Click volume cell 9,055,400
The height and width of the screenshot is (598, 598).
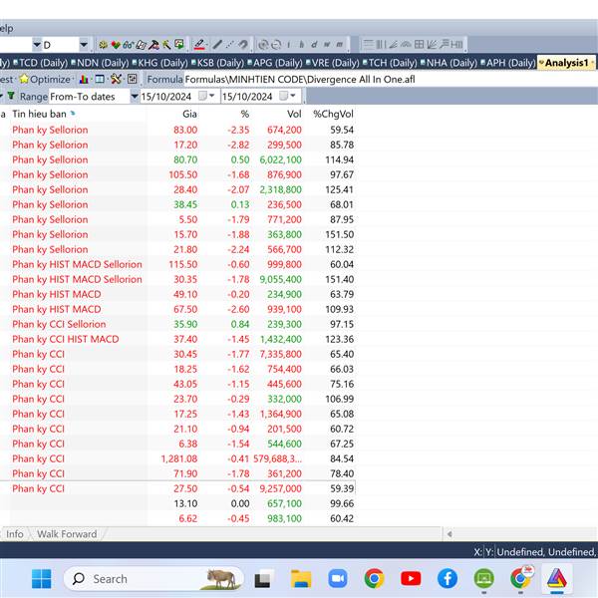point(280,279)
